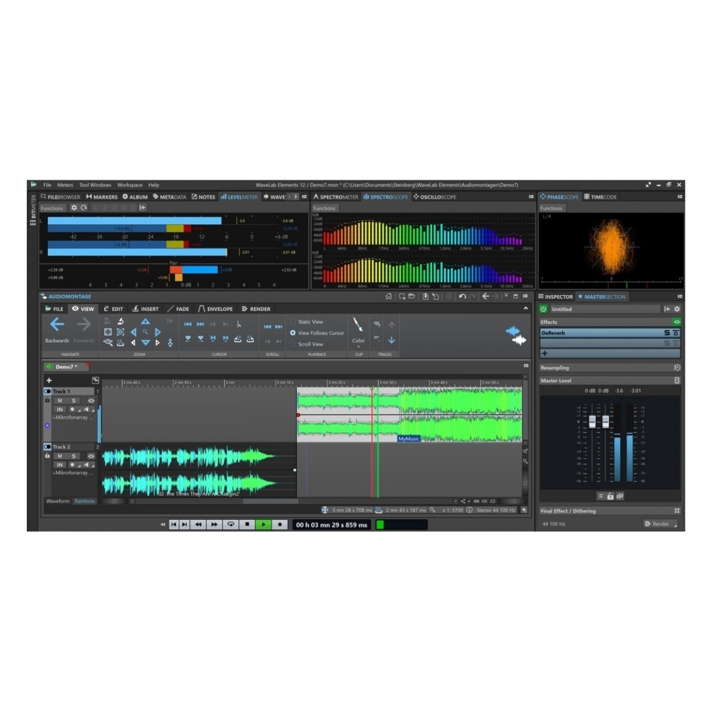
Task: Click the Loop playback icon in transport bar
Action: [231, 525]
